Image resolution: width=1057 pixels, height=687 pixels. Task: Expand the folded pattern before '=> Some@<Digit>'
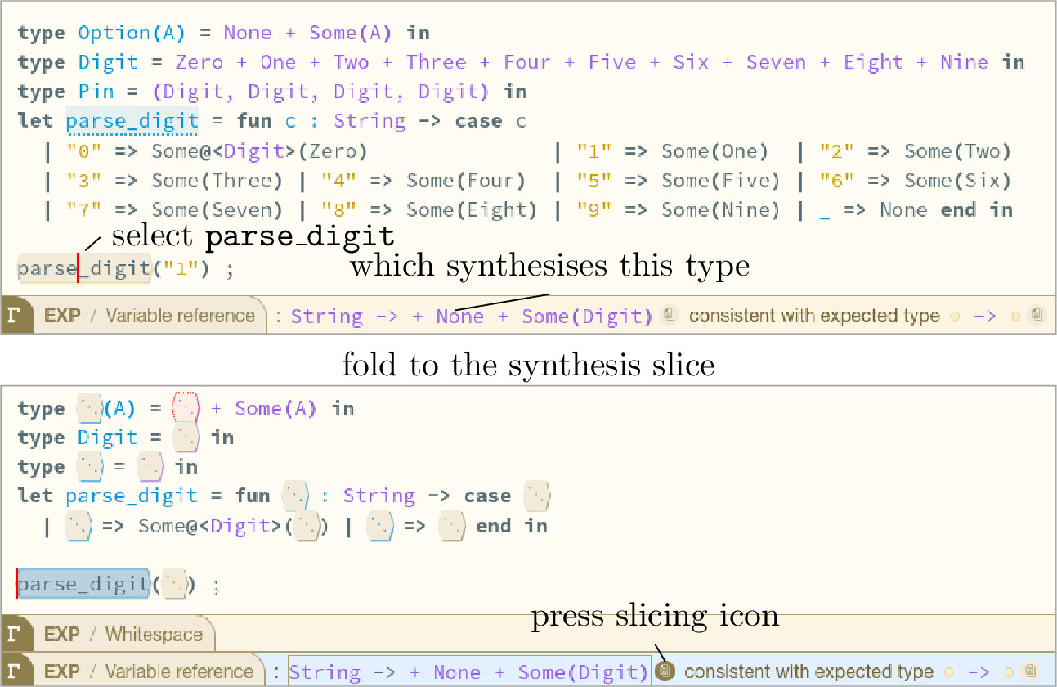tap(79, 526)
